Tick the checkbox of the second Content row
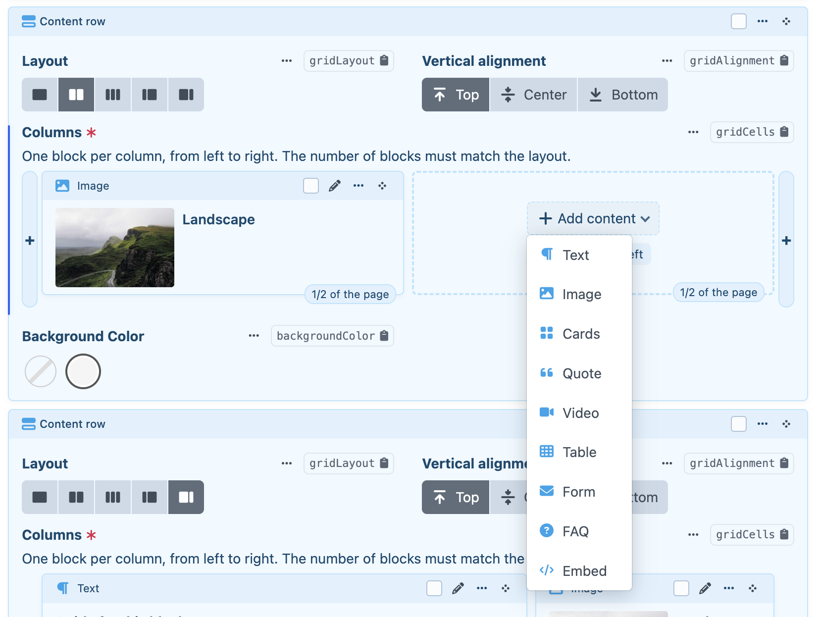819x617 pixels. pyautogui.click(x=739, y=424)
